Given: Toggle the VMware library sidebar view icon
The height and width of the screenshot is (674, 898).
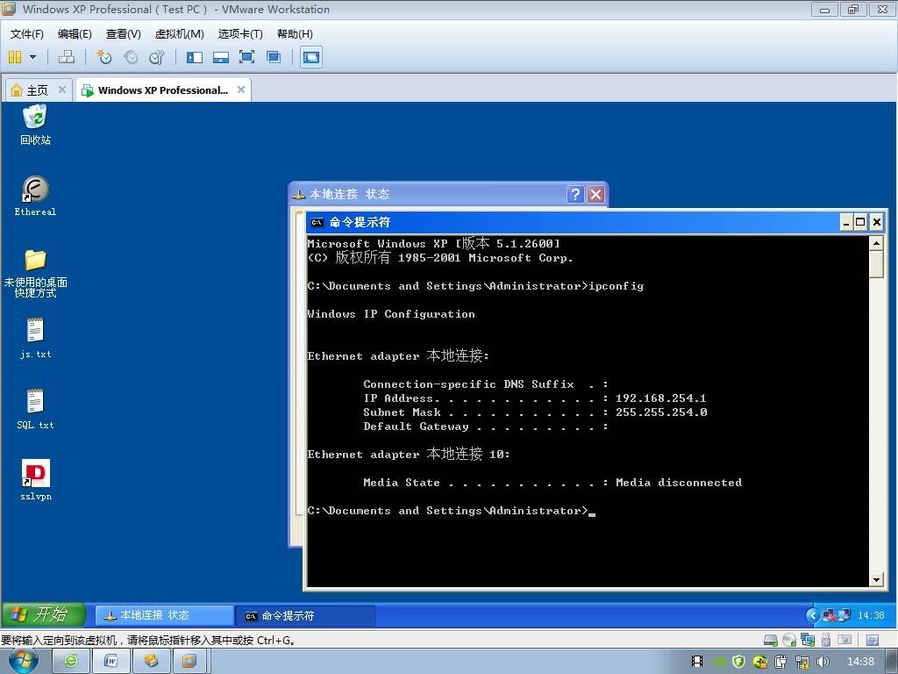Looking at the screenshot, I should point(194,57).
